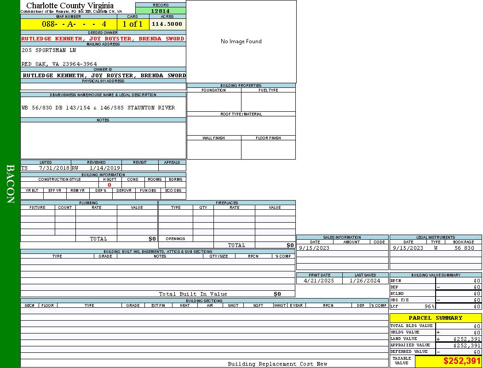Click the red deeded owner name
483x368 pixels.
coord(103,39)
